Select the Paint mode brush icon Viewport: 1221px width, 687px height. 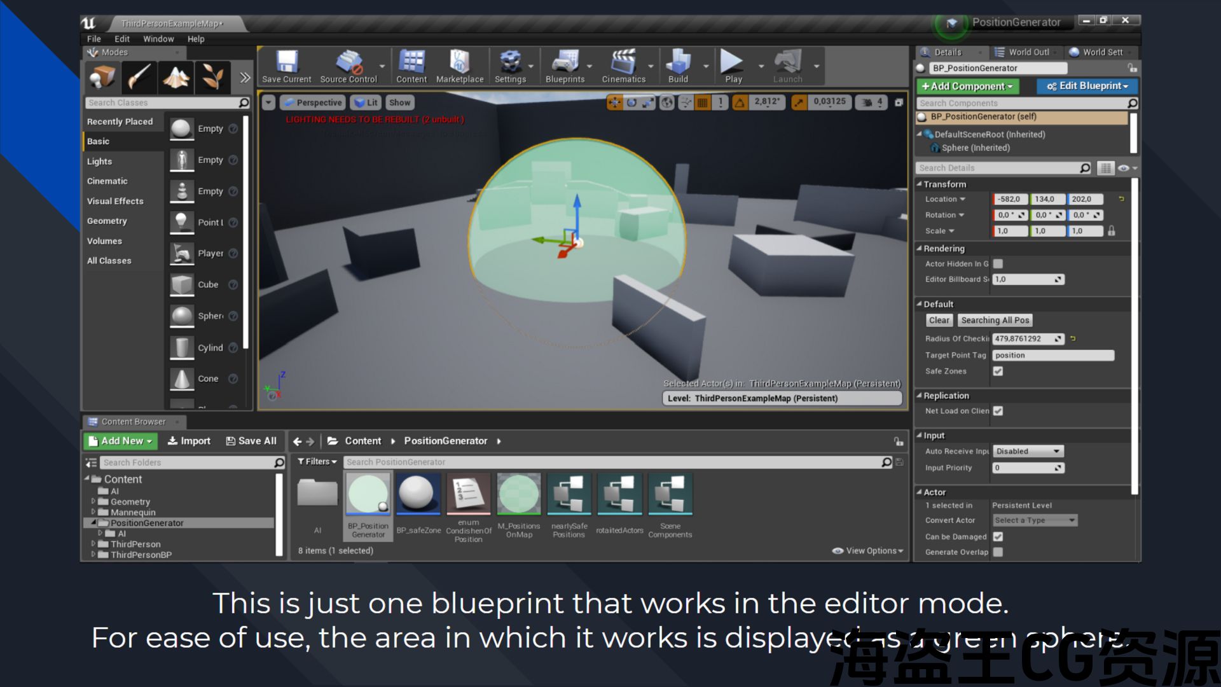click(139, 78)
